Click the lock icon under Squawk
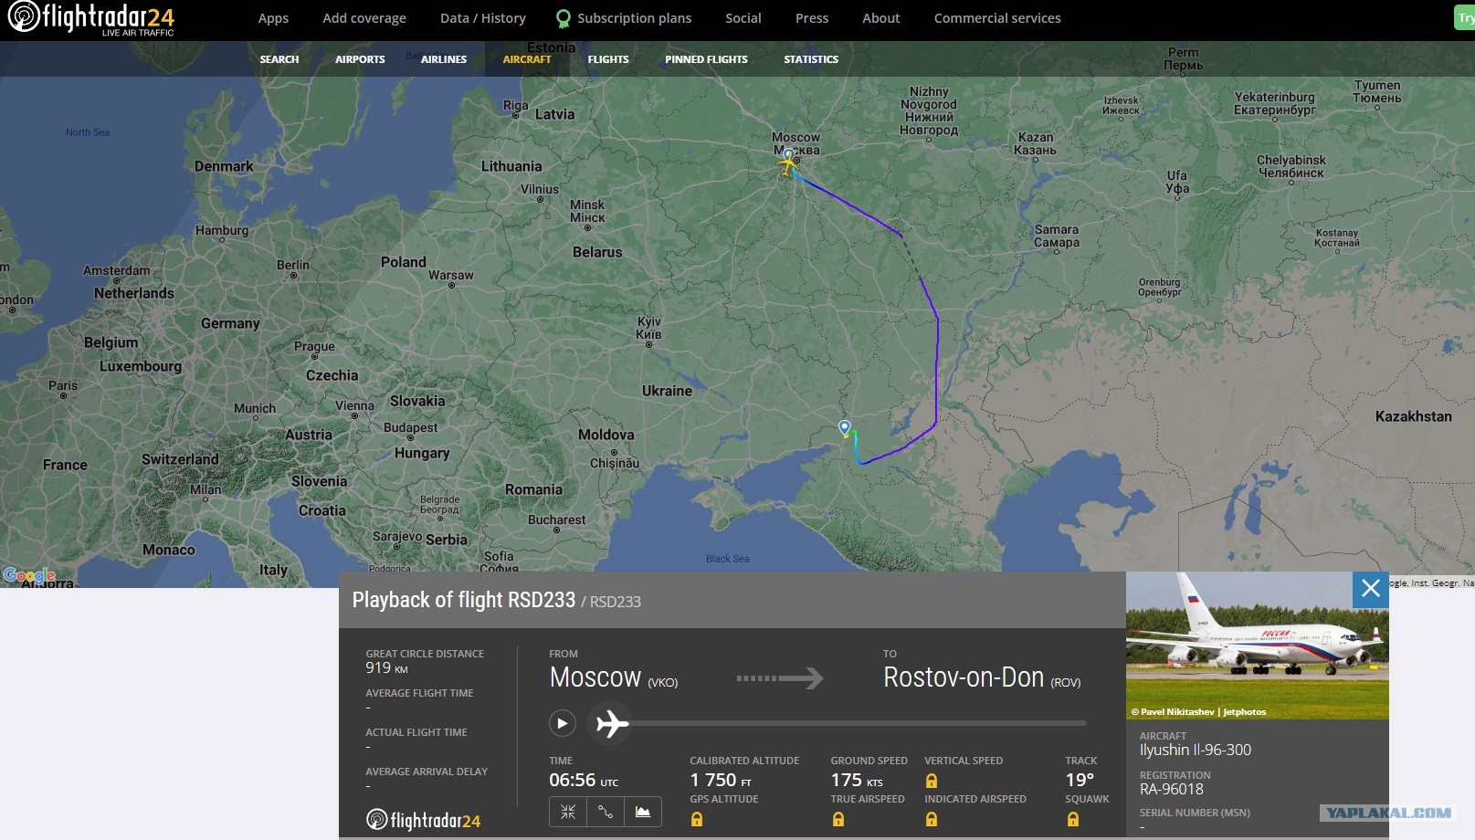 tap(1072, 819)
